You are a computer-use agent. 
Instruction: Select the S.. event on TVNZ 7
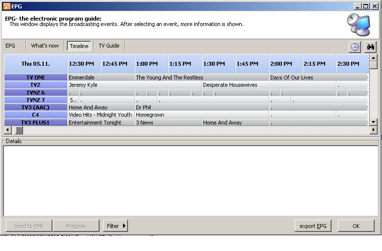(x=73, y=100)
